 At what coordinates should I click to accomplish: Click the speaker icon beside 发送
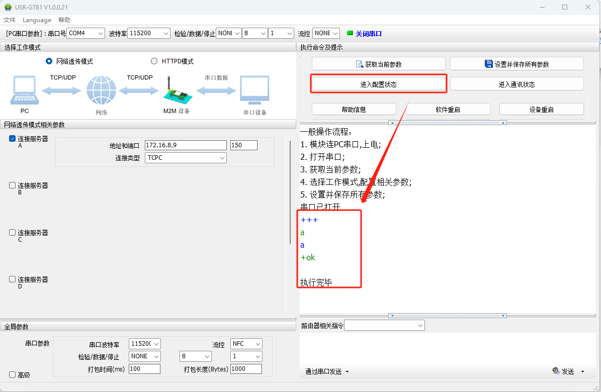click(x=556, y=371)
